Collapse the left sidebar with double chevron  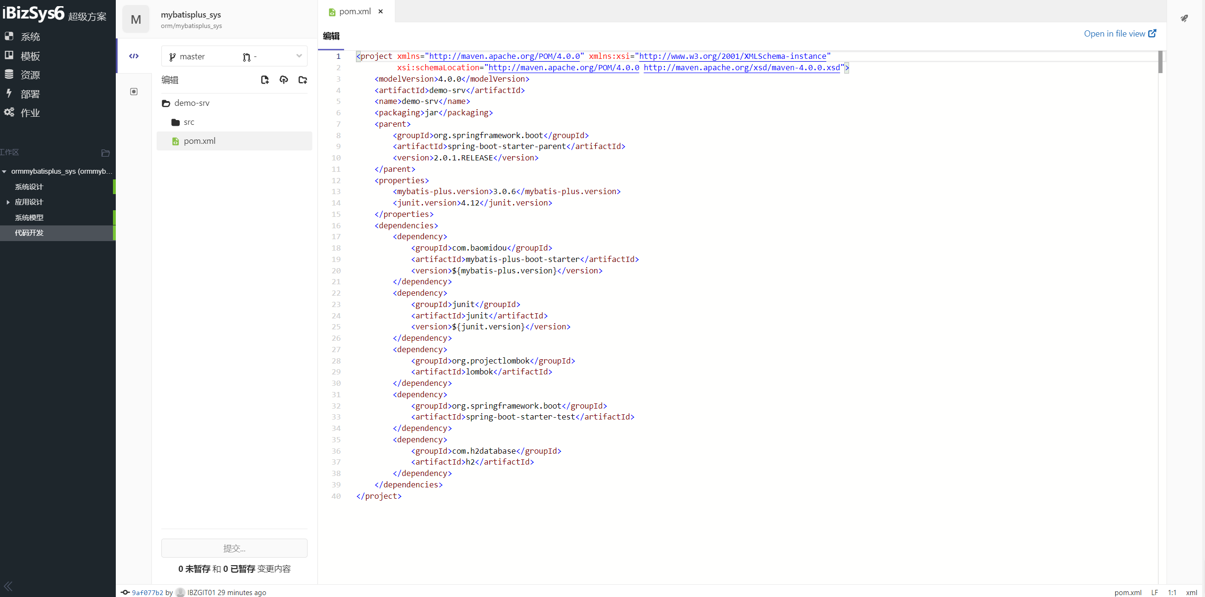8,586
